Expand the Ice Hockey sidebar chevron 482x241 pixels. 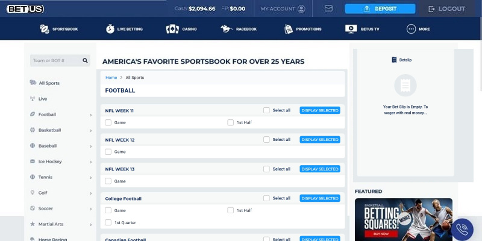[x=91, y=162]
